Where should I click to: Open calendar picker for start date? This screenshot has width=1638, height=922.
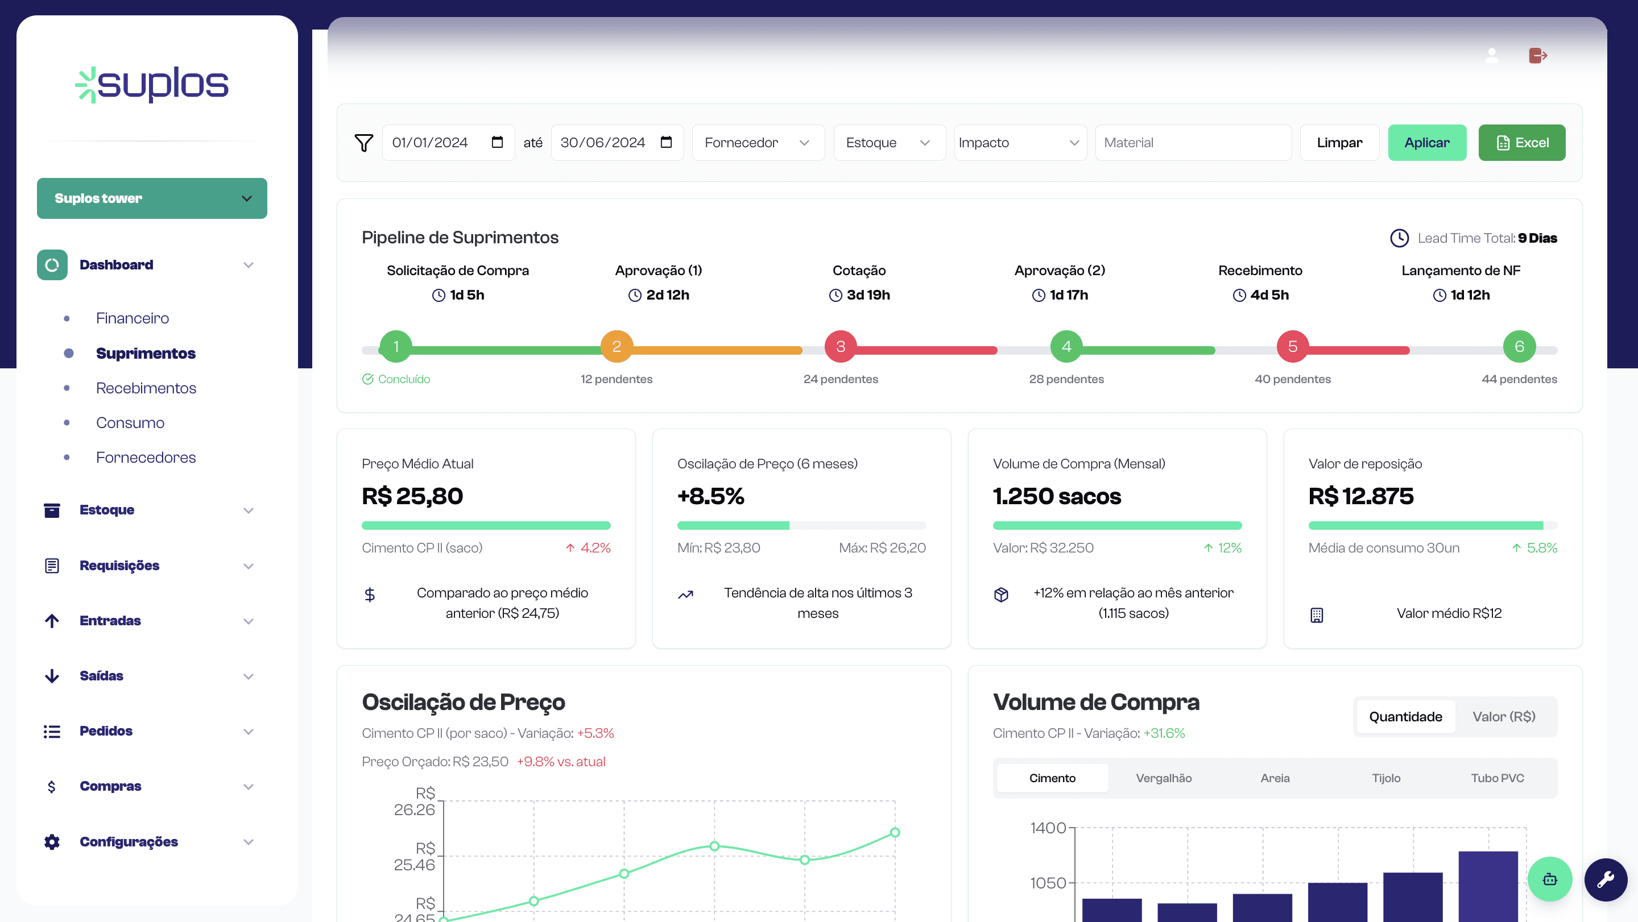pos(497,142)
